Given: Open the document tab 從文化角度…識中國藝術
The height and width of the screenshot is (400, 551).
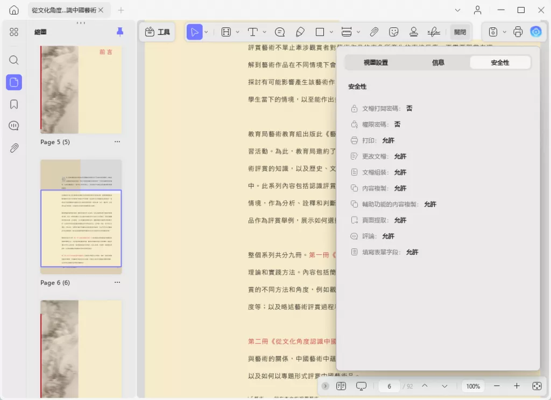Looking at the screenshot, I should point(64,10).
